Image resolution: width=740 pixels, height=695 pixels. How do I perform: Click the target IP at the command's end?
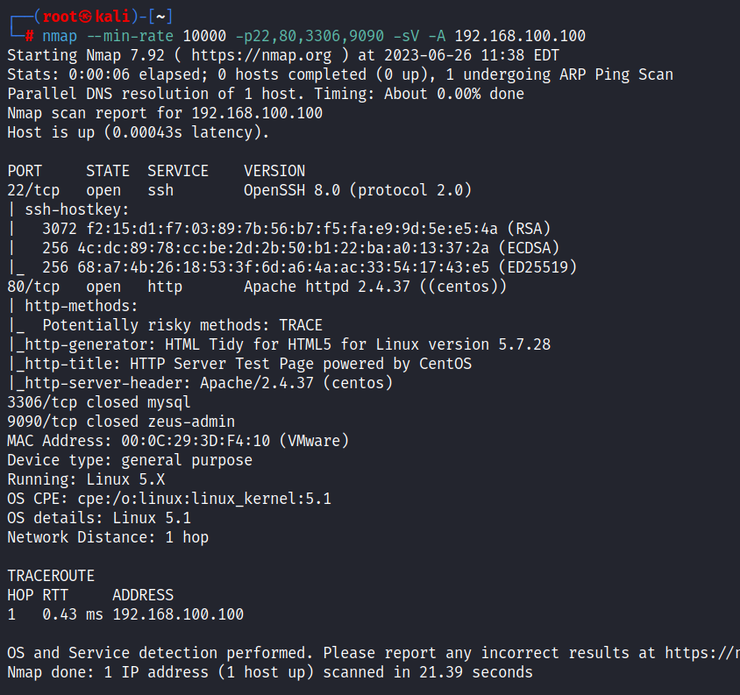(520, 36)
